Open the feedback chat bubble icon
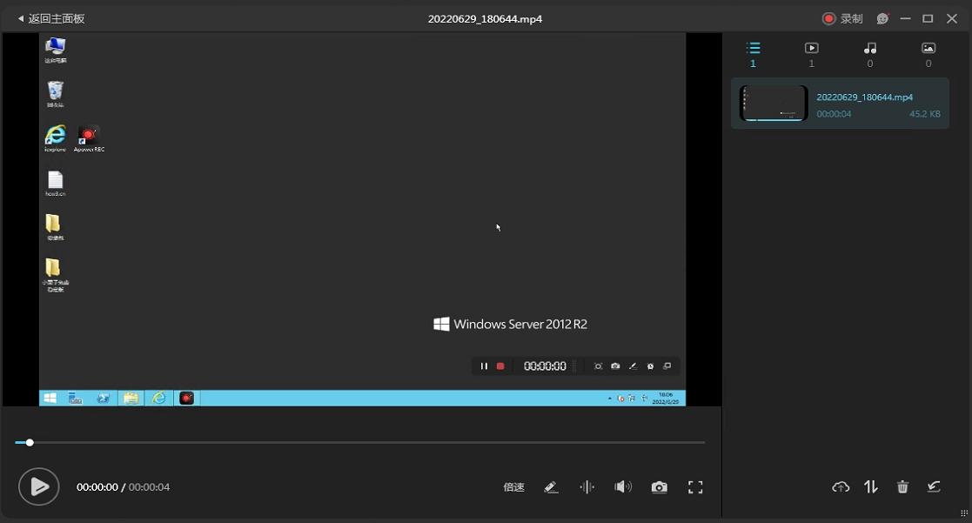 click(882, 18)
